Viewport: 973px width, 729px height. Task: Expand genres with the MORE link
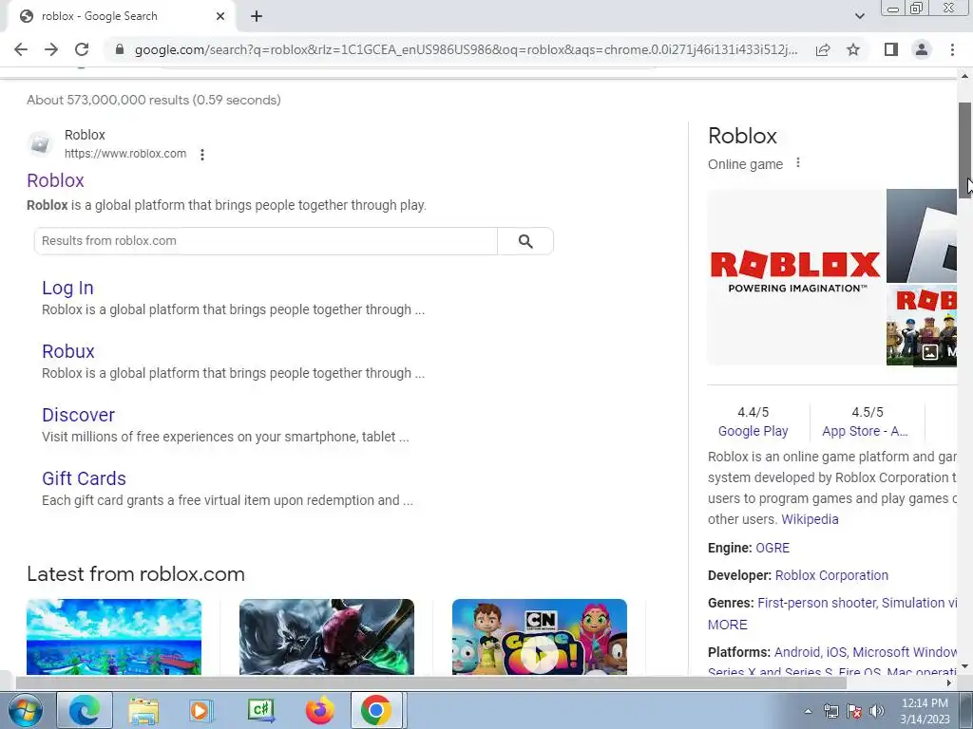pyautogui.click(x=727, y=625)
